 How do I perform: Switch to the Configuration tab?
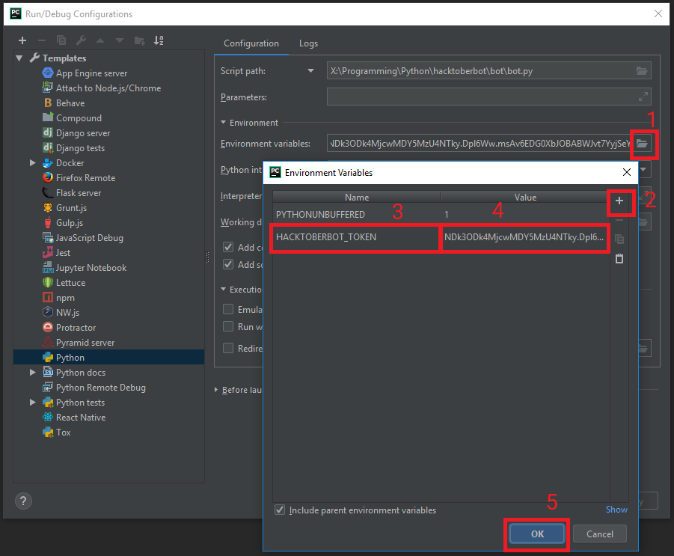(x=251, y=43)
